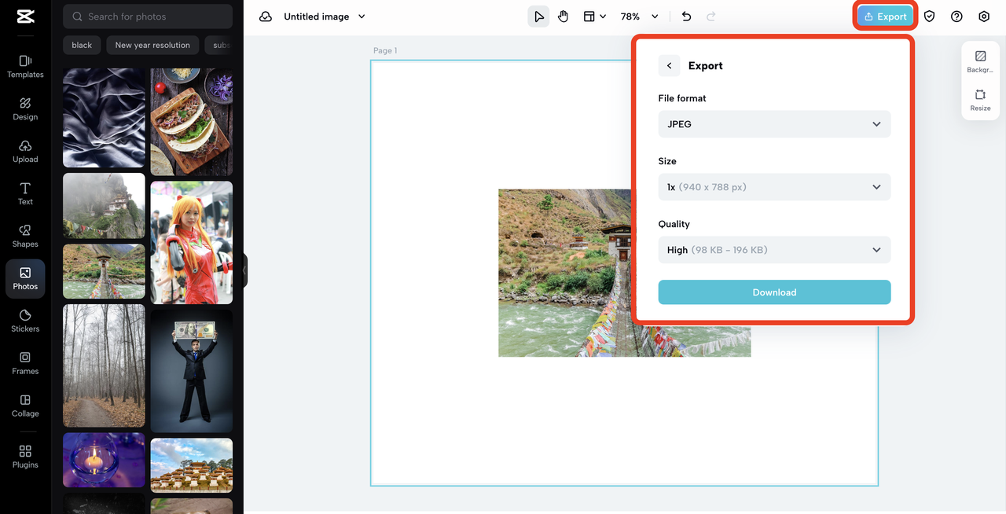Select the Text tool in sidebar
The height and width of the screenshot is (514, 1006).
tap(25, 193)
